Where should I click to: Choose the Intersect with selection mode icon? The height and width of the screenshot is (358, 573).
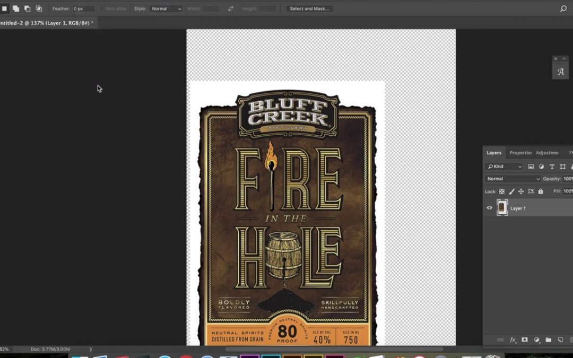point(39,8)
